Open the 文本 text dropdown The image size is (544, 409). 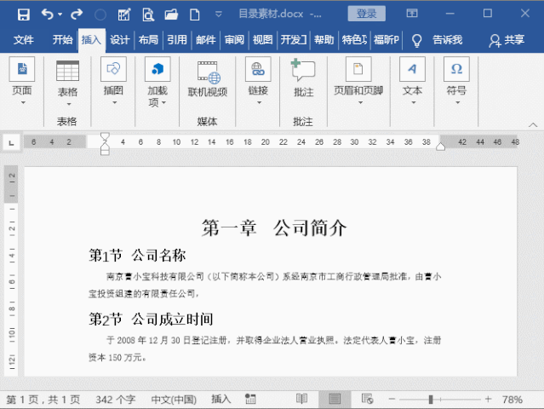412,81
